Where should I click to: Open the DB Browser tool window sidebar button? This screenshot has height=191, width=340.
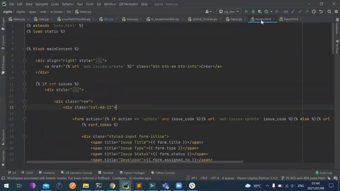pos(3,65)
